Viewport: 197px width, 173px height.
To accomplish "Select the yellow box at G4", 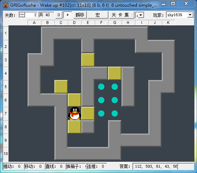I will (x=115, y=73).
